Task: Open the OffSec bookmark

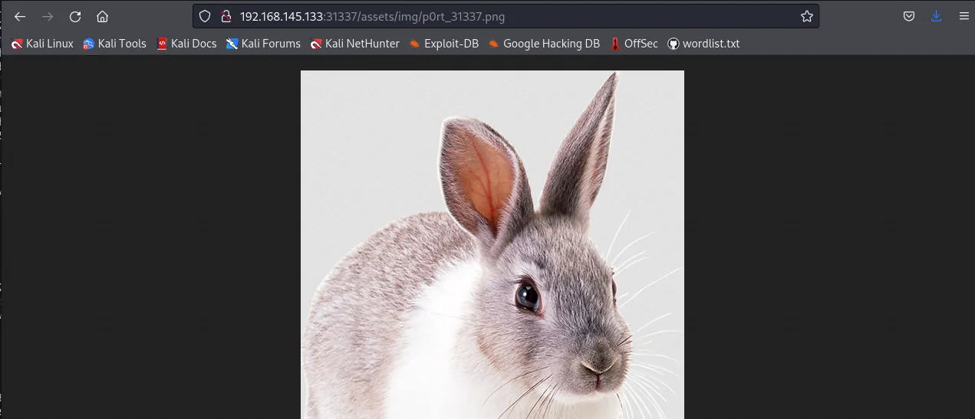Action: 634,44
